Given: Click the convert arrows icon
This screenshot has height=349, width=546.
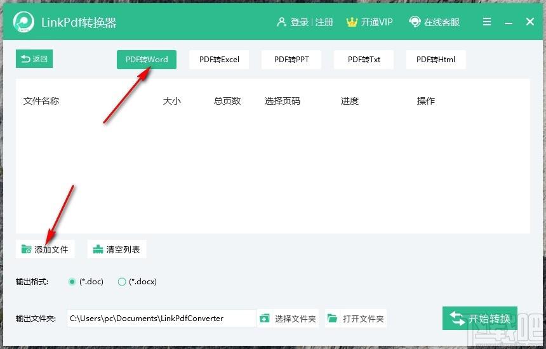Looking at the screenshot, I should click(x=457, y=319).
